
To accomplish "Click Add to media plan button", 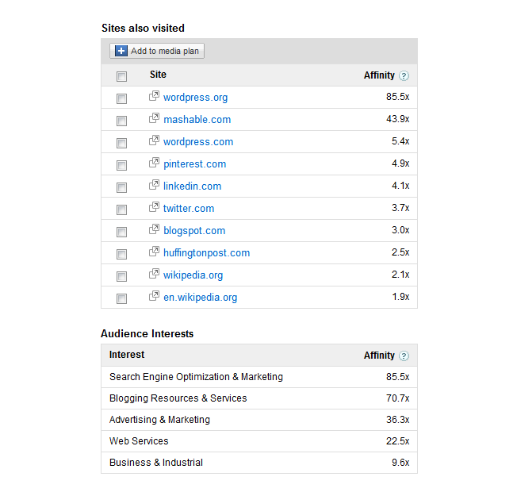I will click(157, 51).
